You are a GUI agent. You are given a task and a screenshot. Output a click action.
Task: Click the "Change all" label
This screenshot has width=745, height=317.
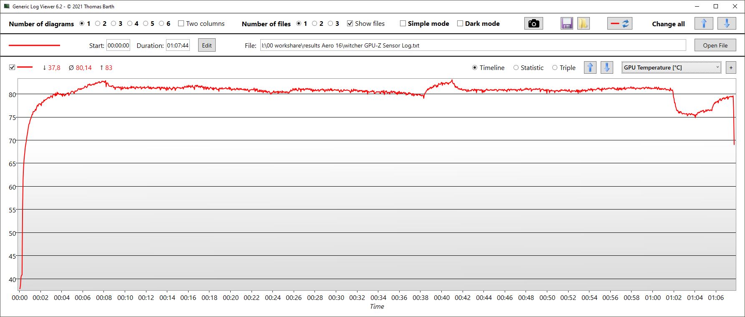668,24
